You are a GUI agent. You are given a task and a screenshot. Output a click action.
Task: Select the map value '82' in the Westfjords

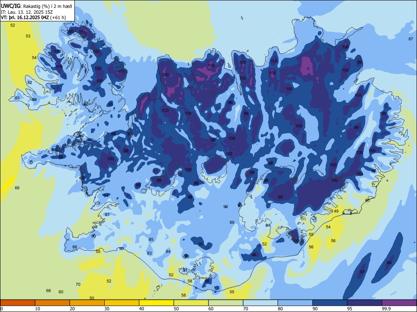tap(30, 82)
